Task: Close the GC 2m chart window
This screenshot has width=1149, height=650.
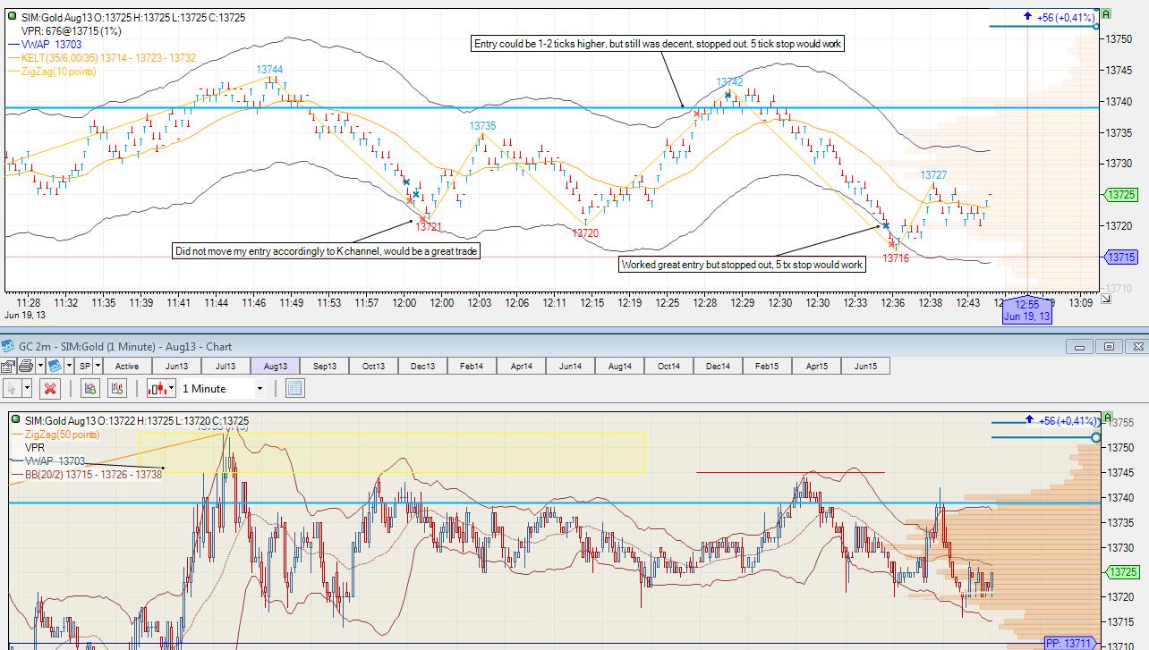Action: [x=1137, y=346]
